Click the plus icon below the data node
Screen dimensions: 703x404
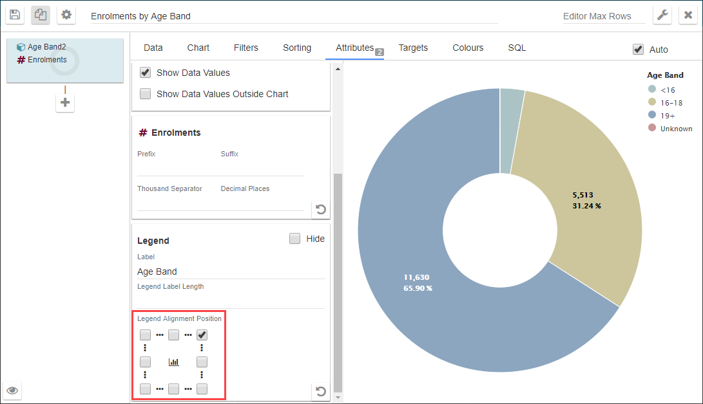point(65,103)
